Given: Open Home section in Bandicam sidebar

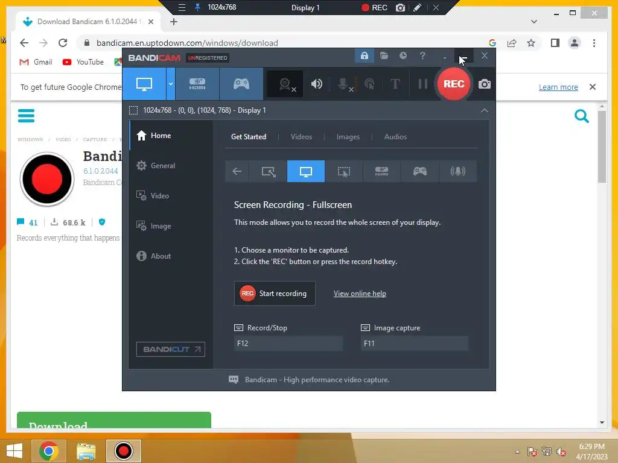Looking at the screenshot, I should click(x=171, y=136).
